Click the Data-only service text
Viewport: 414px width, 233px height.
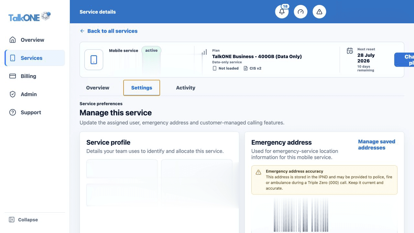click(x=227, y=62)
